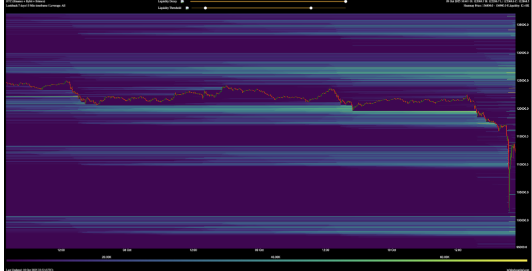Click the Heatmap Price readout text
Image resolution: width=532 pixels, height=271 pixels.
click(497, 6)
